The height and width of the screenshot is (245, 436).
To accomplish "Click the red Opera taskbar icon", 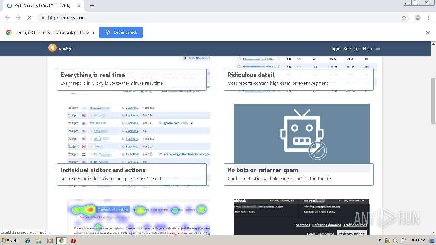I will (x=73, y=241).
